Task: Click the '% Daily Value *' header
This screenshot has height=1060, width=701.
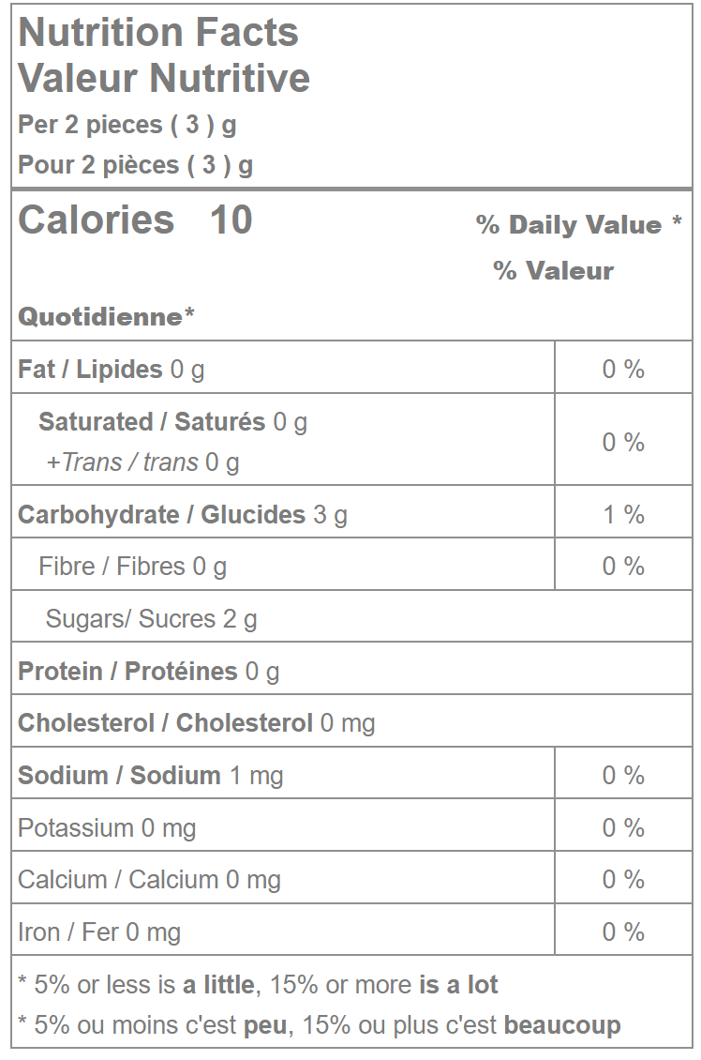Action: 578,225
